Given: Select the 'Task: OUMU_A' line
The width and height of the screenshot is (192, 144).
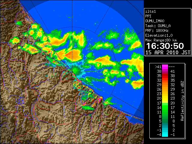Looking at the screenshot, I should (x=158, y=26).
